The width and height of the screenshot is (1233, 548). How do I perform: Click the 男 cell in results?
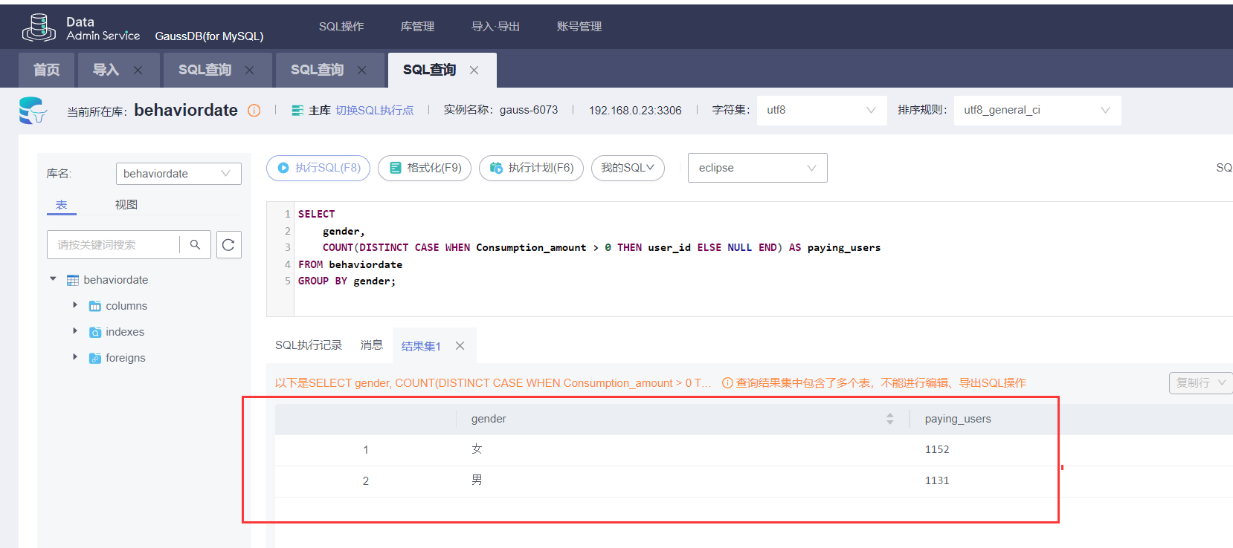[477, 480]
